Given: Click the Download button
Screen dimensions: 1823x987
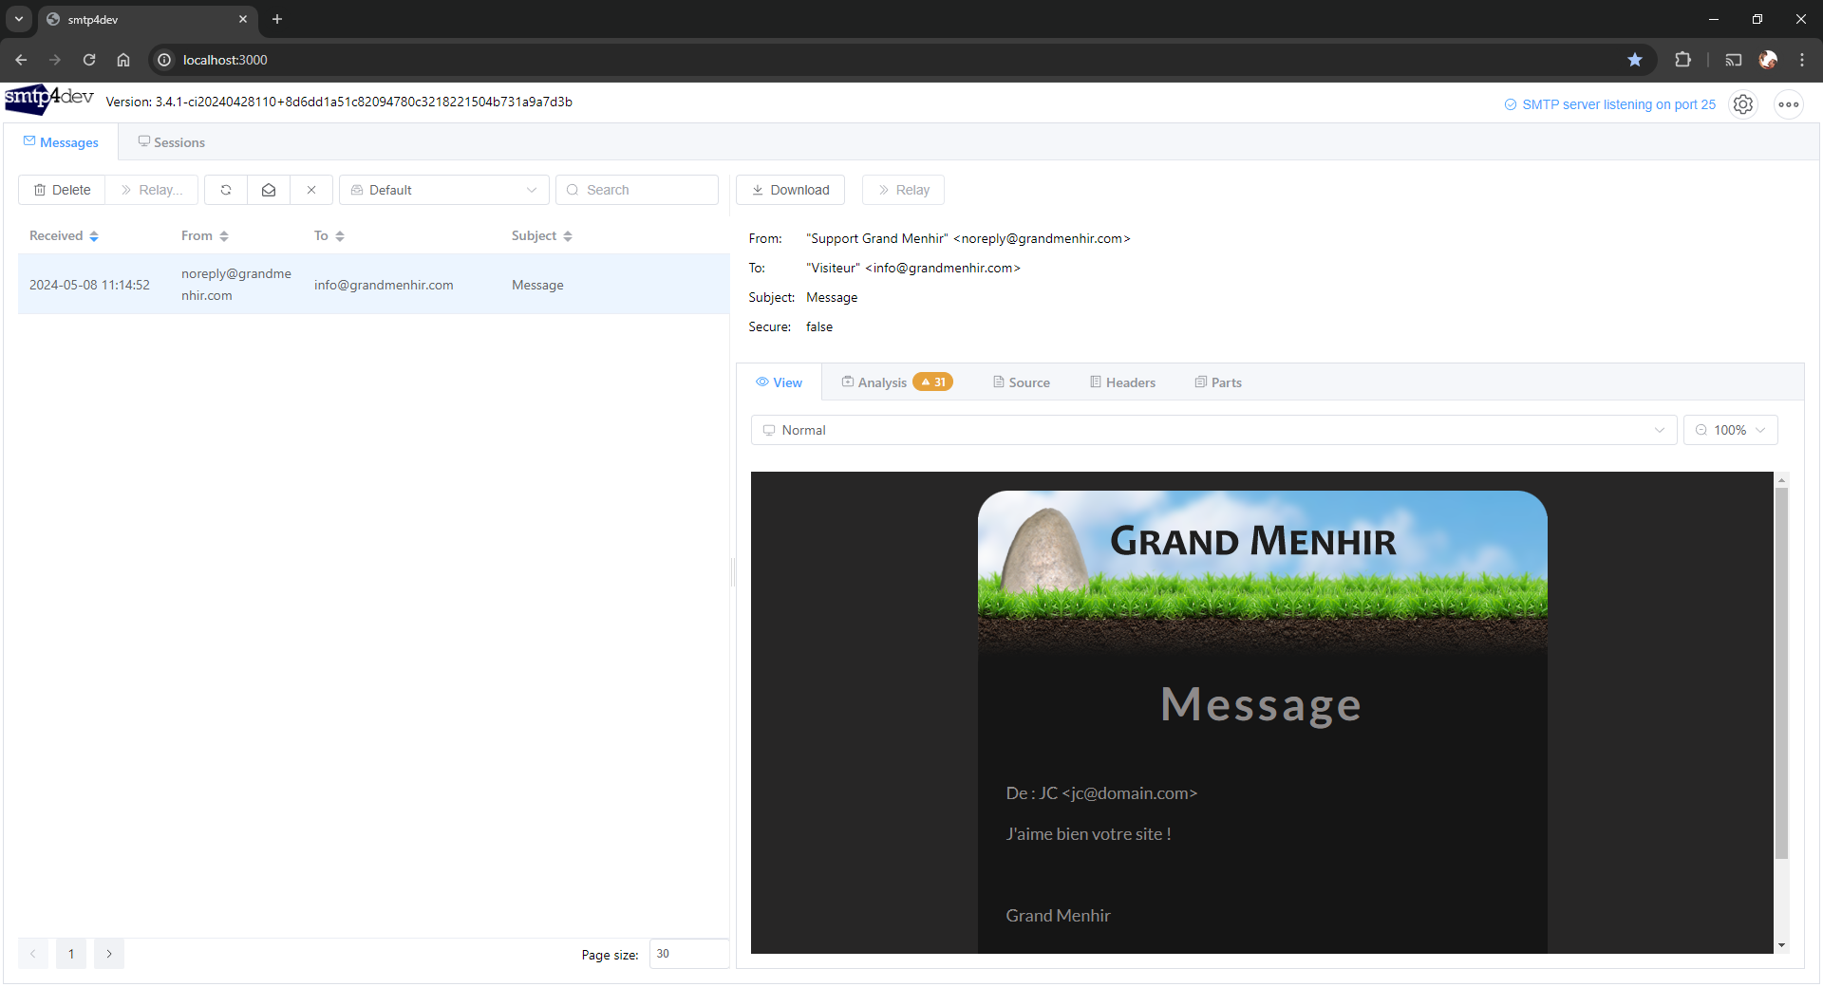Looking at the screenshot, I should point(790,190).
